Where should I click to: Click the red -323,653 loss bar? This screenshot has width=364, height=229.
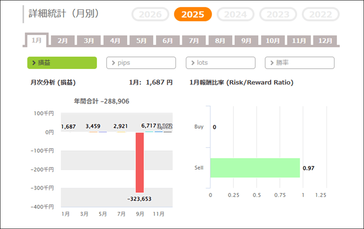pos(140,162)
